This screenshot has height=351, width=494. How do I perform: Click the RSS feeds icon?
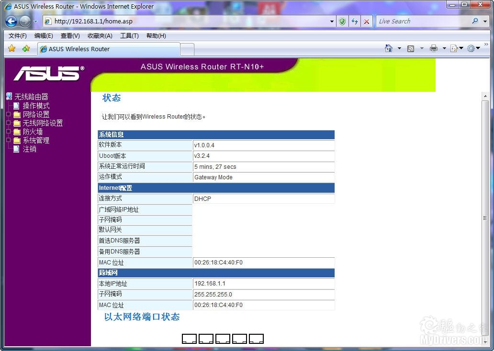[411, 48]
